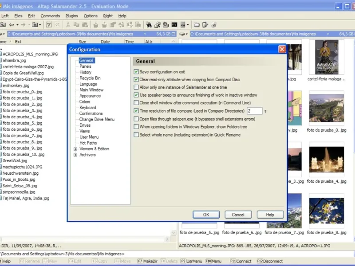Open the Command Shell toolbar icon
This screenshot has width=355, height=266.
click(174, 25)
